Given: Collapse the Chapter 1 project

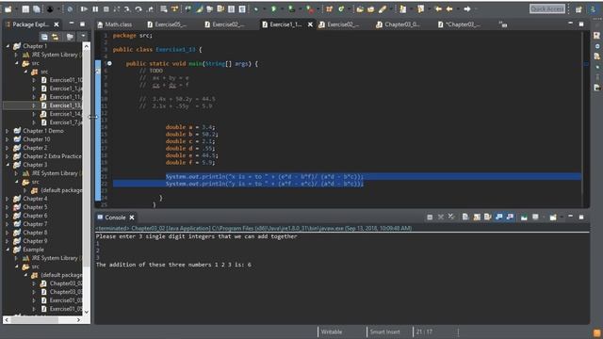Looking at the screenshot, I should (8, 46).
